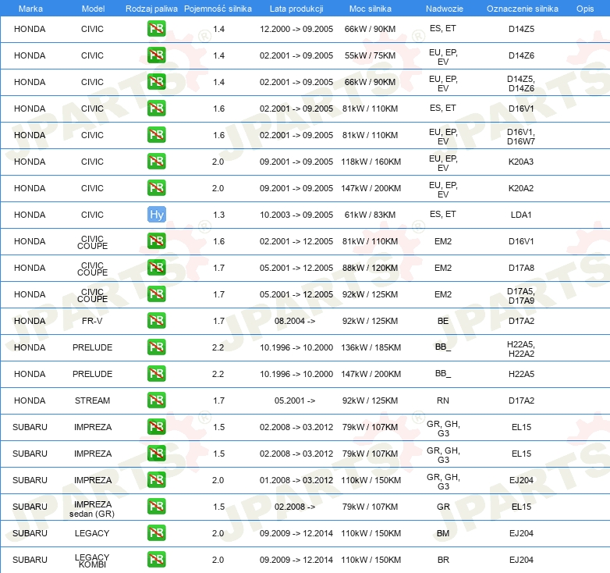Click power value 88kW / 120KM
Viewport: 610px width, 573px height.
pyautogui.click(x=370, y=268)
